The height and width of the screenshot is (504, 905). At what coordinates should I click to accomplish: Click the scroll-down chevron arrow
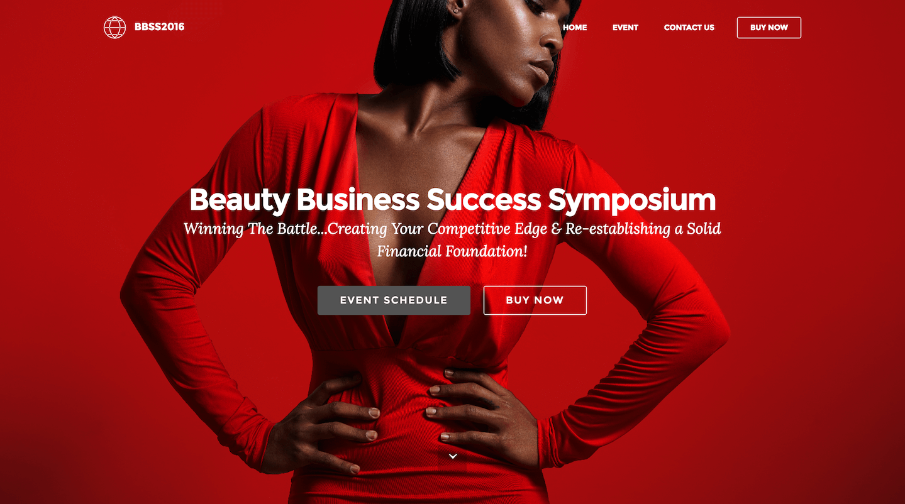pos(453,456)
